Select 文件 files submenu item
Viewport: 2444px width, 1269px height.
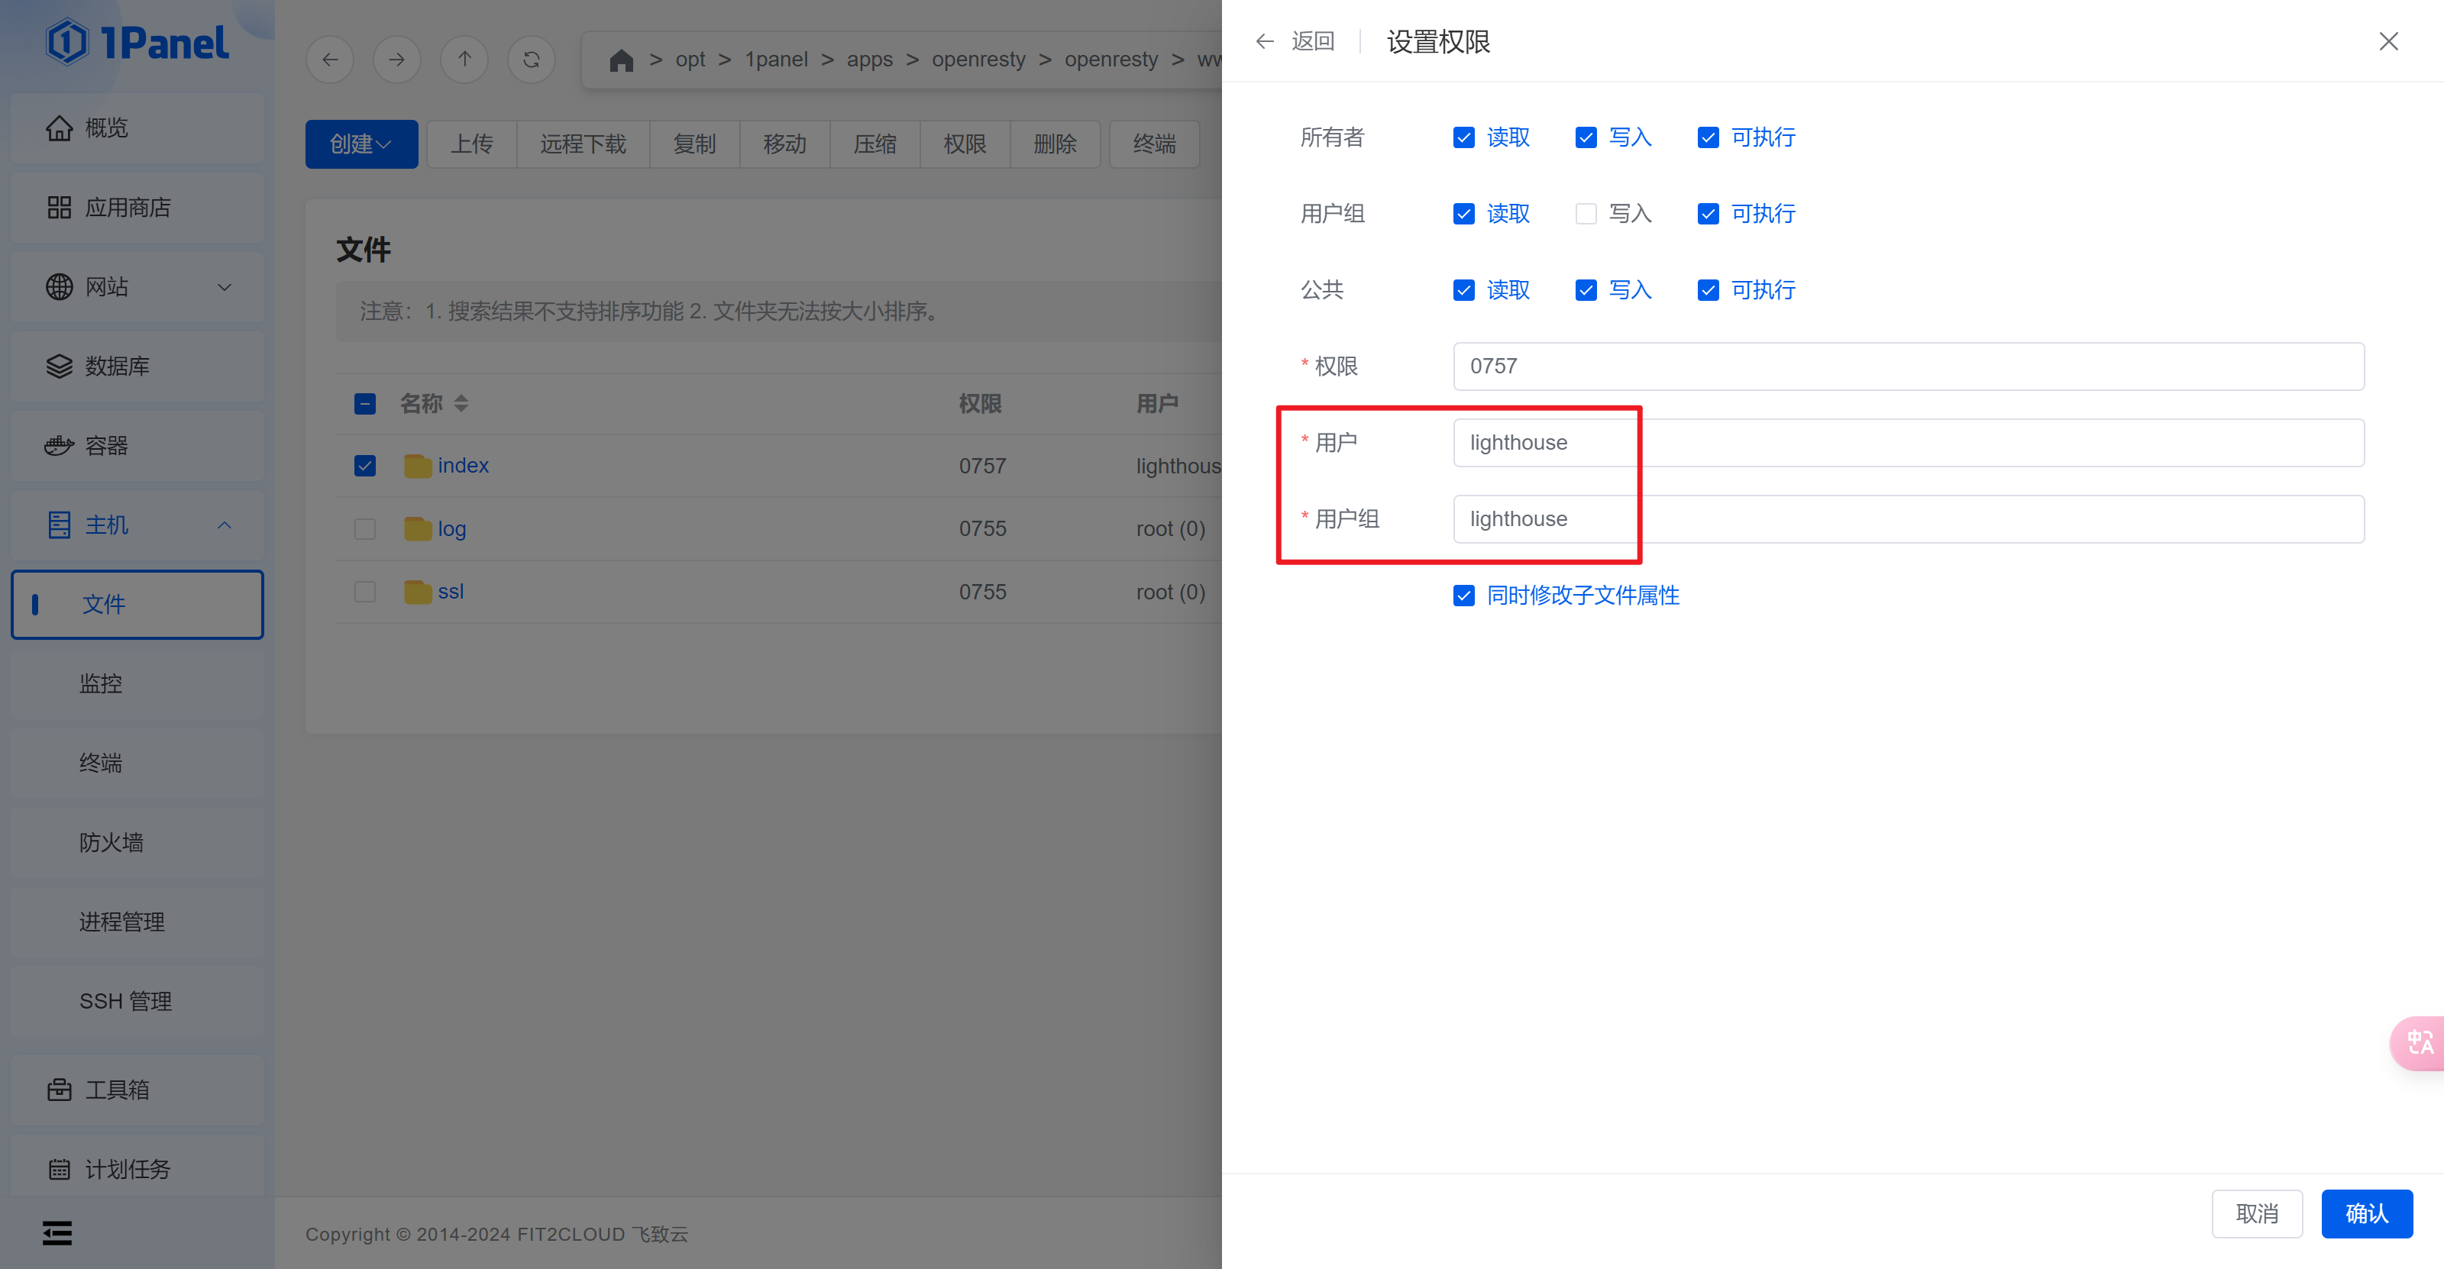(137, 605)
